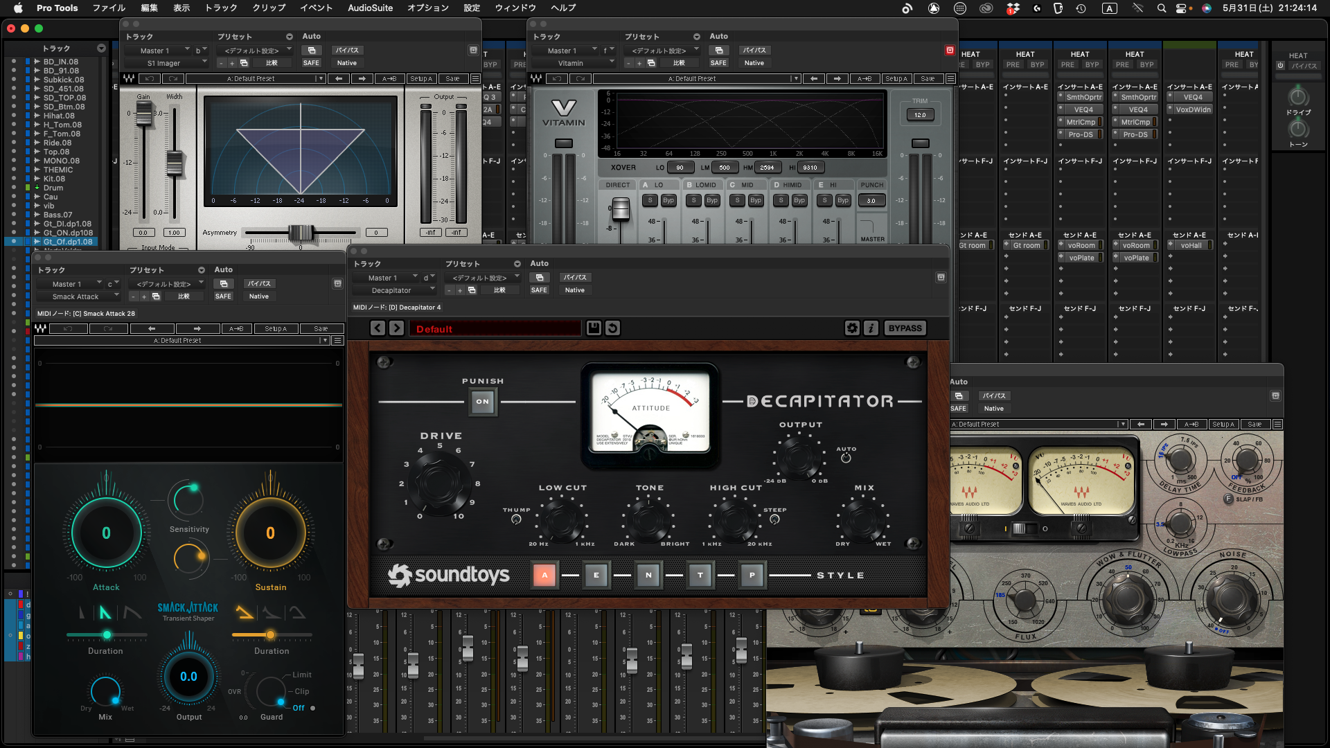Adjust Attack Duration slider in Smack Attack

pyautogui.click(x=107, y=635)
